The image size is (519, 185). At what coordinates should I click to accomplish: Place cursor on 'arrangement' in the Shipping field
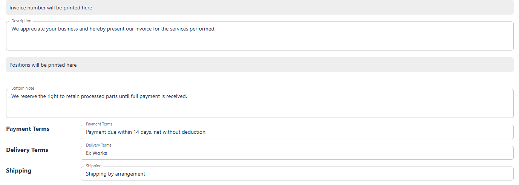[x=130, y=174]
